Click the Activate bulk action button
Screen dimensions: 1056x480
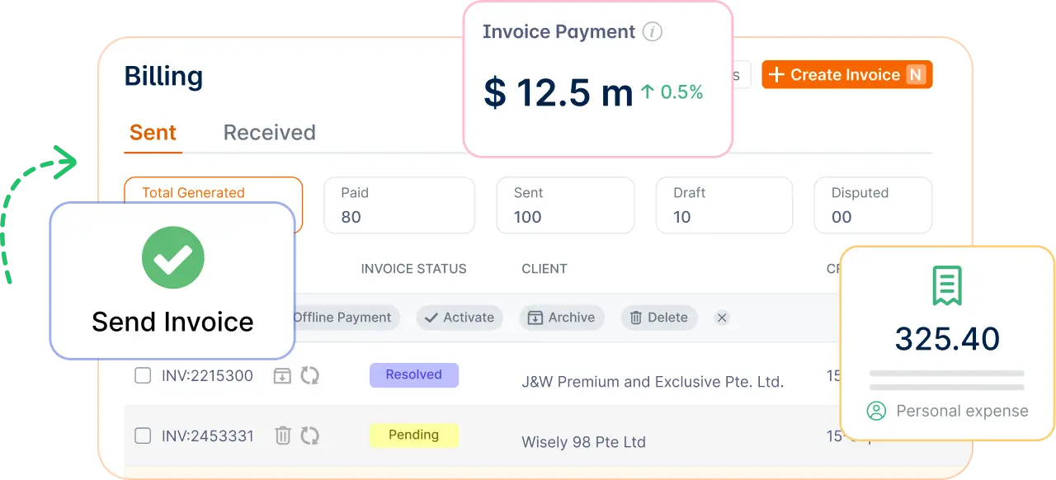click(460, 318)
